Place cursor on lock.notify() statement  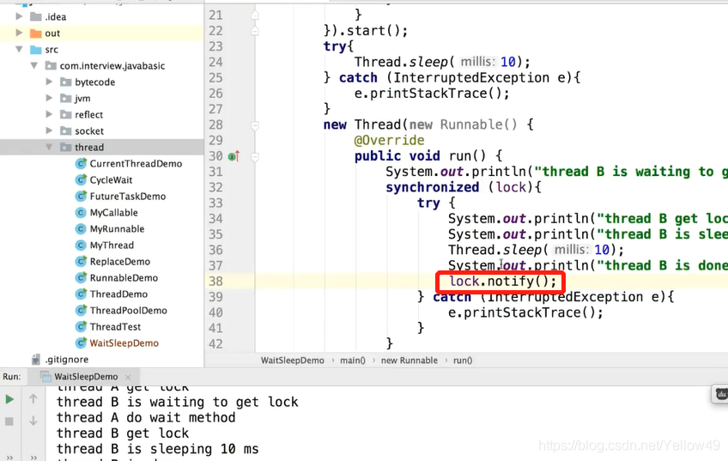tap(502, 282)
